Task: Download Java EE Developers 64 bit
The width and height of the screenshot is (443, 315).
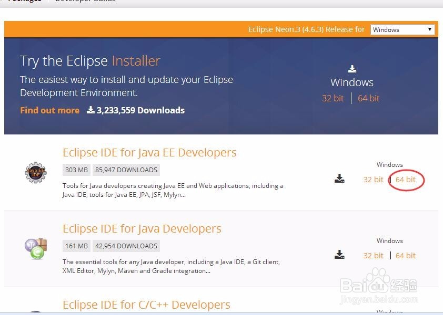Action: coord(406,180)
